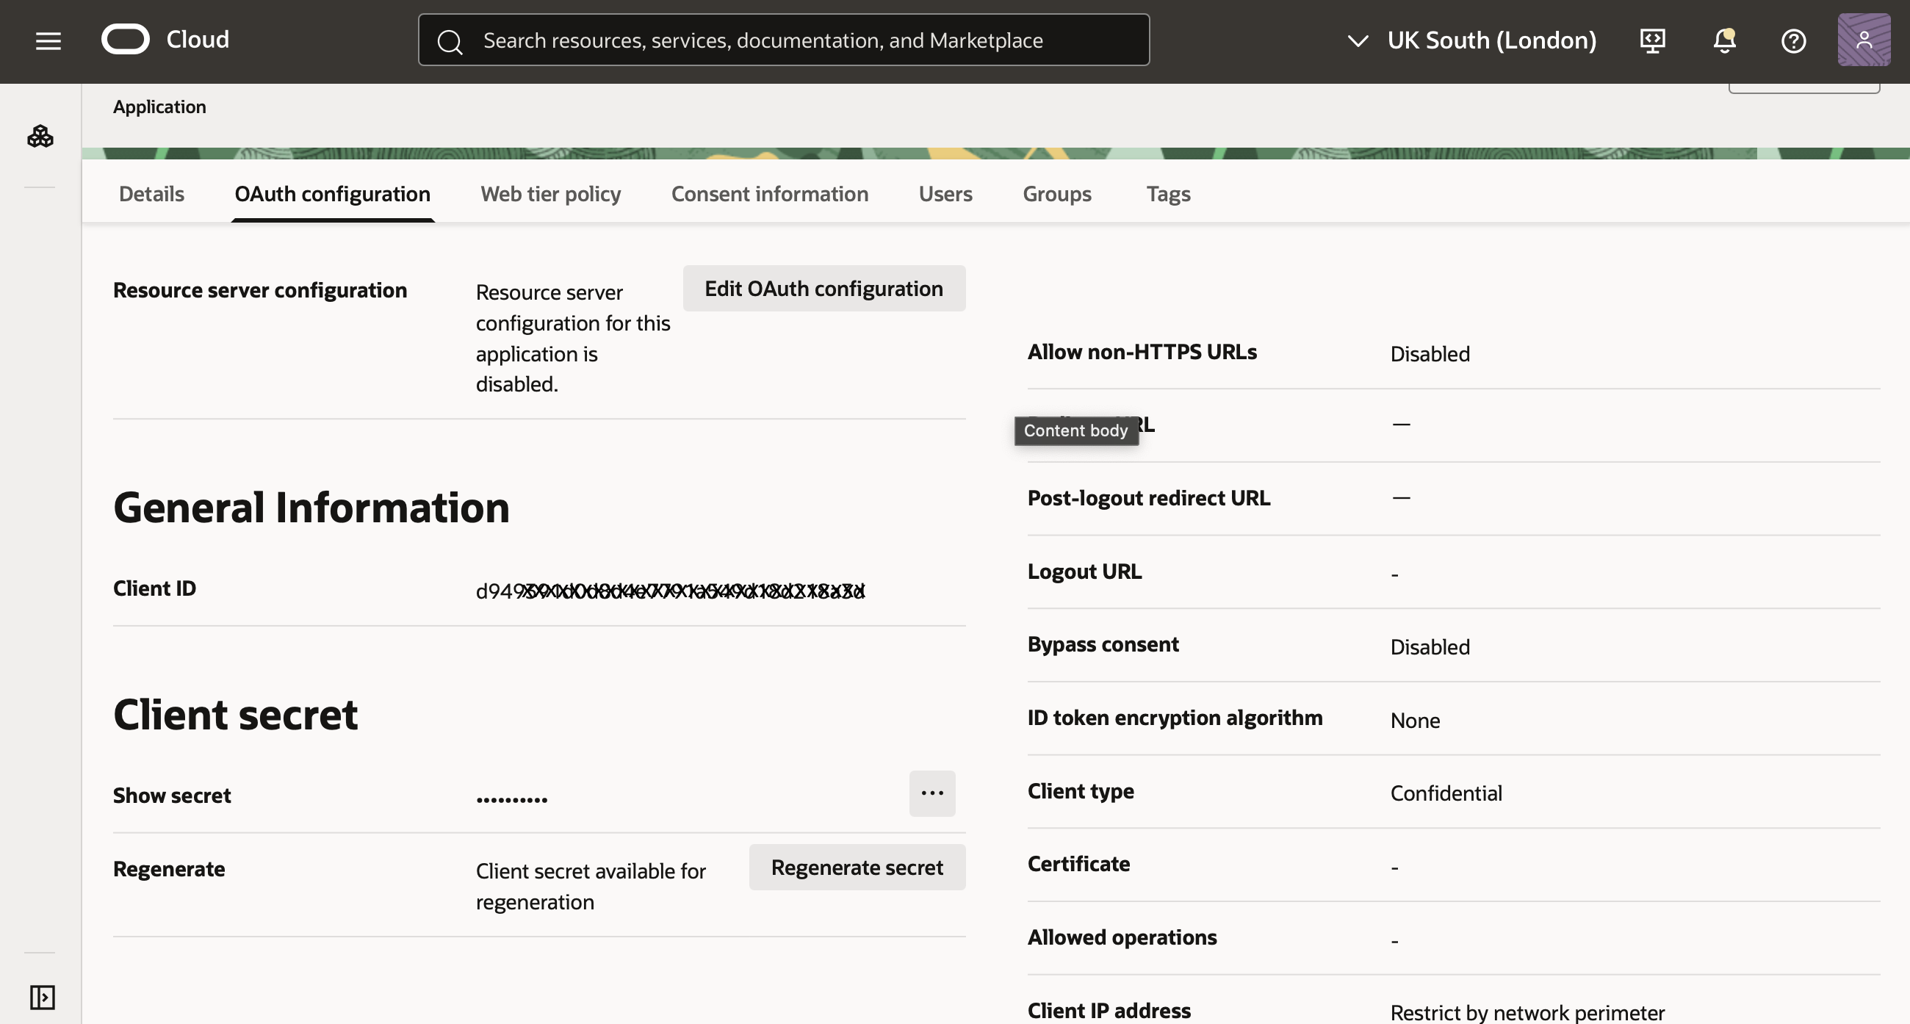The image size is (1910, 1024).
Task: Open the Cloud Shell console icon
Action: pos(1651,41)
